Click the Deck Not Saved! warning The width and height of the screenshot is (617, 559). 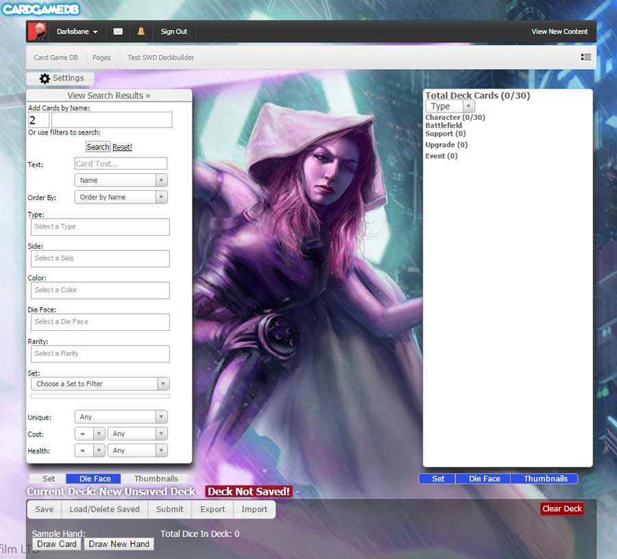click(249, 491)
